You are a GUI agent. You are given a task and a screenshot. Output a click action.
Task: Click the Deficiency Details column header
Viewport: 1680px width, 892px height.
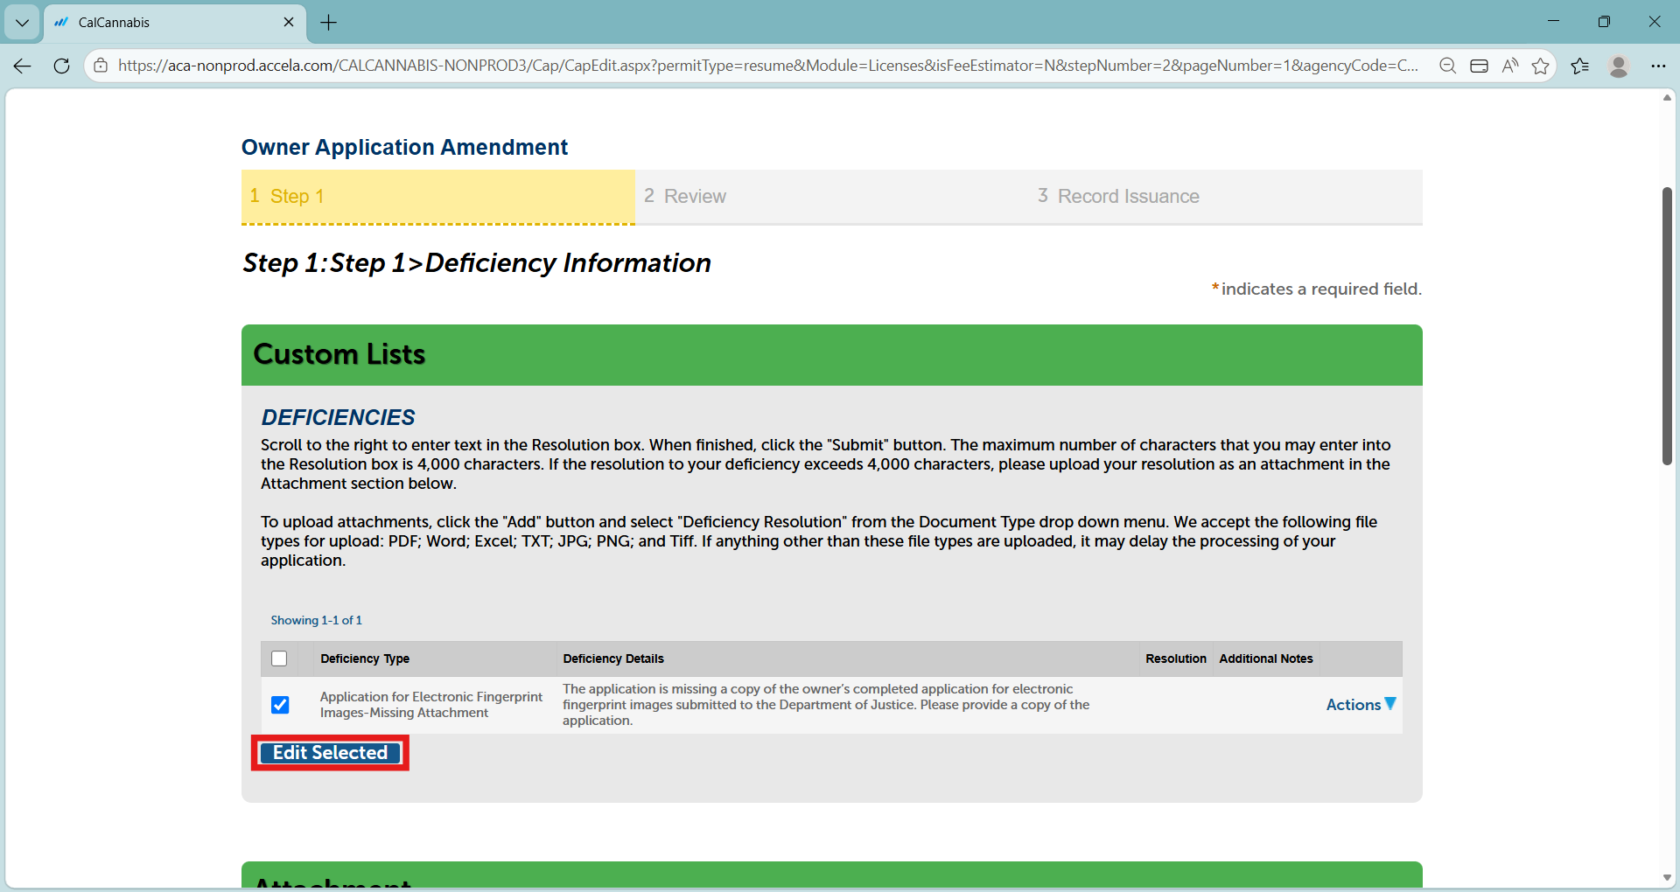click(x=613, y=659)
